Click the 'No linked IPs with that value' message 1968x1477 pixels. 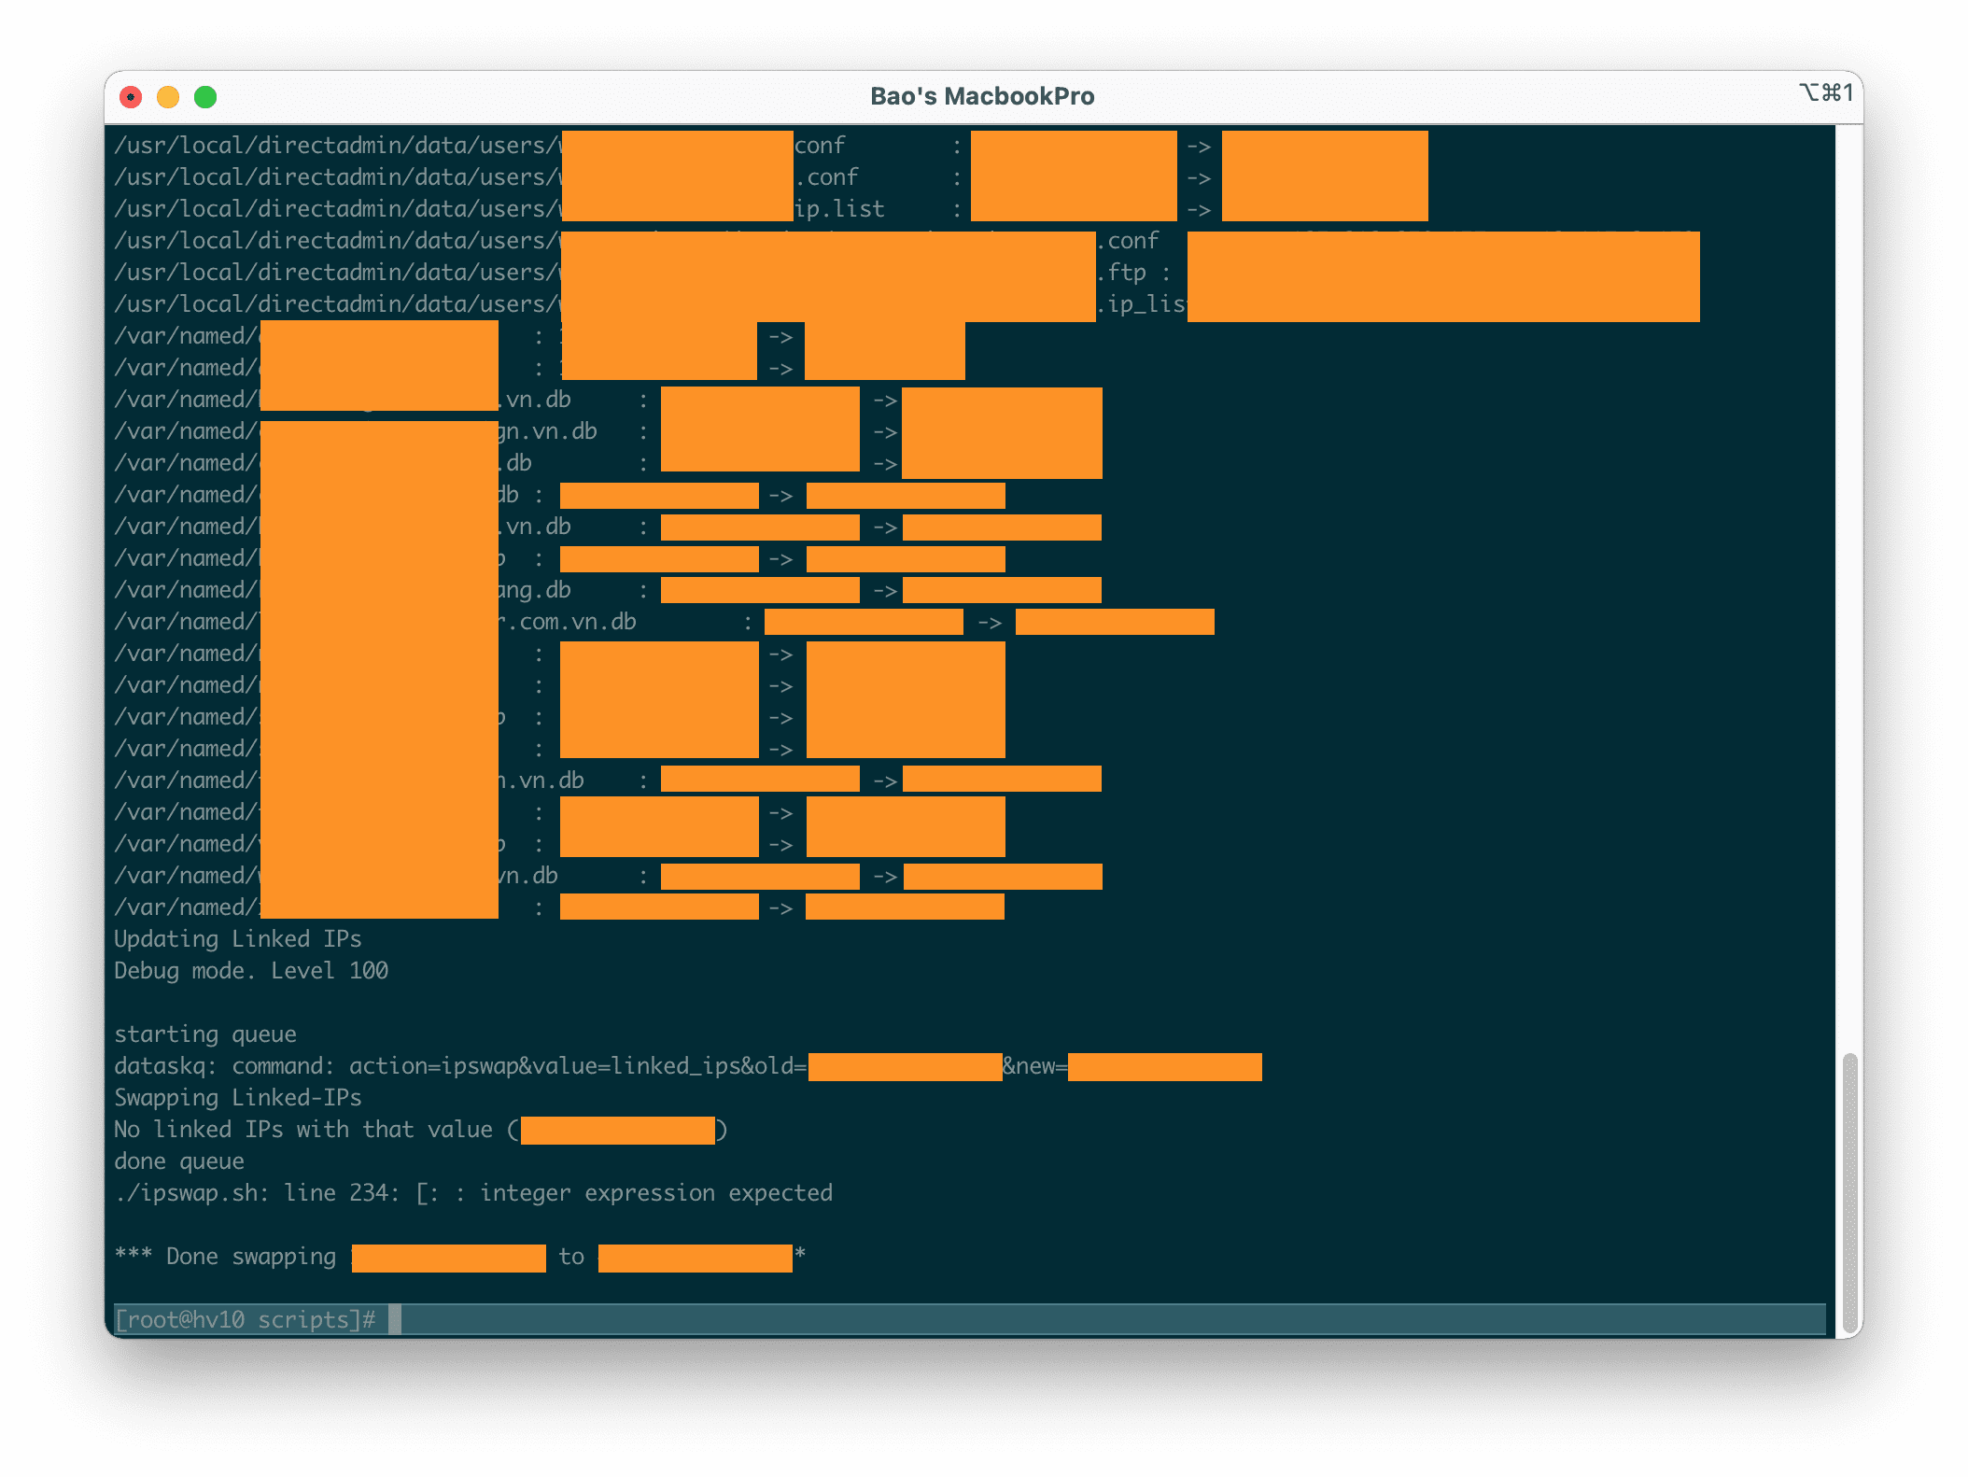303,1130
